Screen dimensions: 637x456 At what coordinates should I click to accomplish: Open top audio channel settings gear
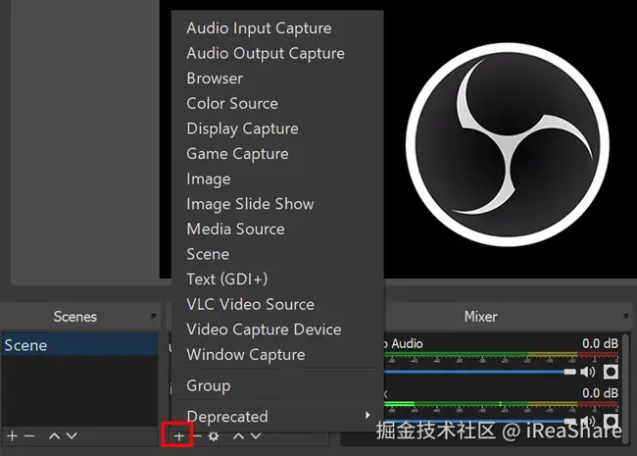pyautogui.click(x=611, y=372)
